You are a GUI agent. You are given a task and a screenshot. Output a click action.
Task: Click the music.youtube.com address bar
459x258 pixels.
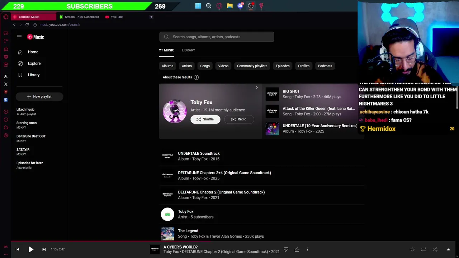pos(60,25)
